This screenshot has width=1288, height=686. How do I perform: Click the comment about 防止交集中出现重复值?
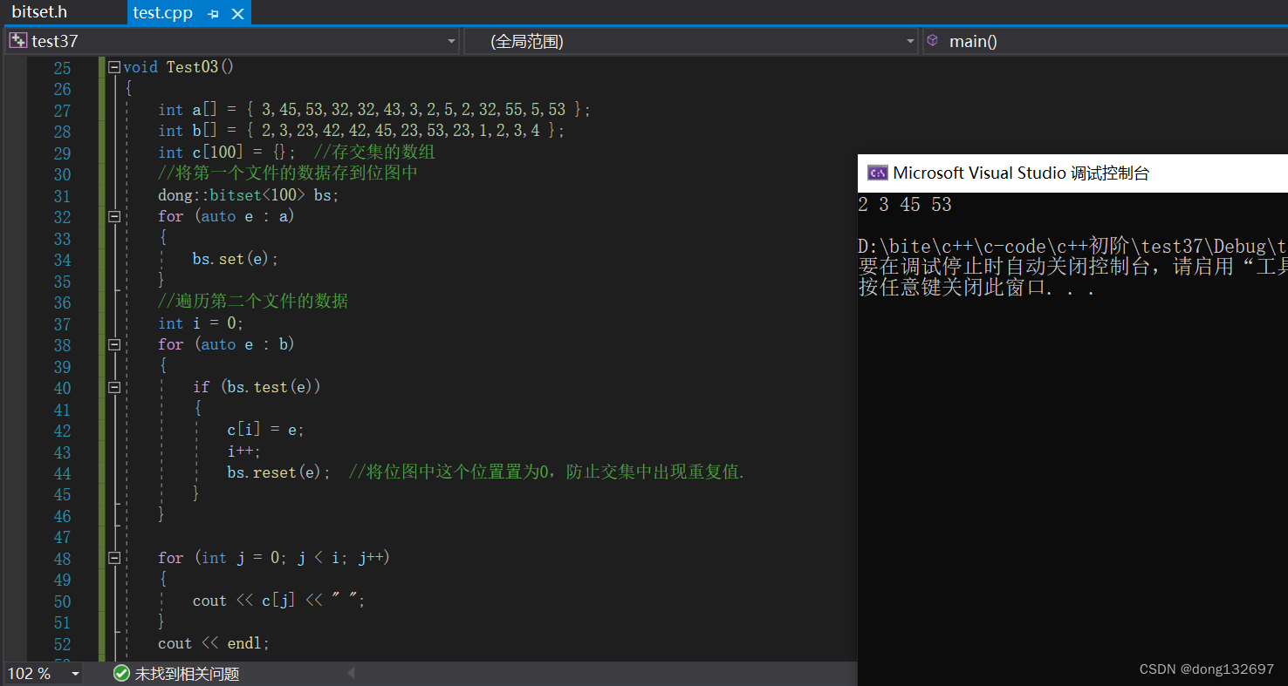point(546,472)
